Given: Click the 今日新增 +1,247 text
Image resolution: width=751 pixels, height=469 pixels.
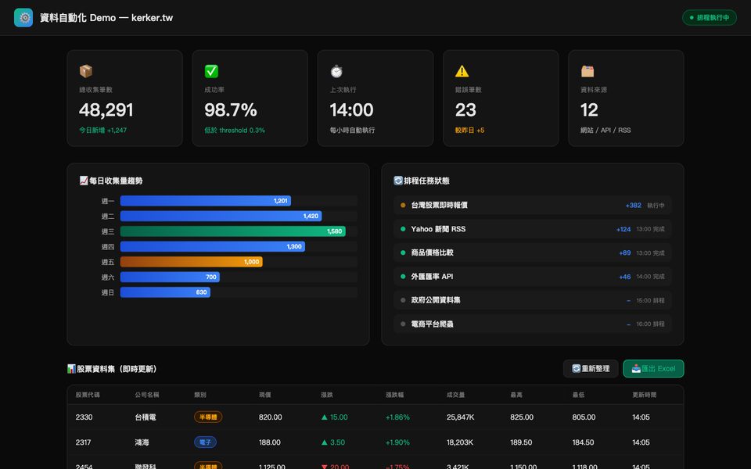Looking at the screenshot, I should tap(103, 131).
